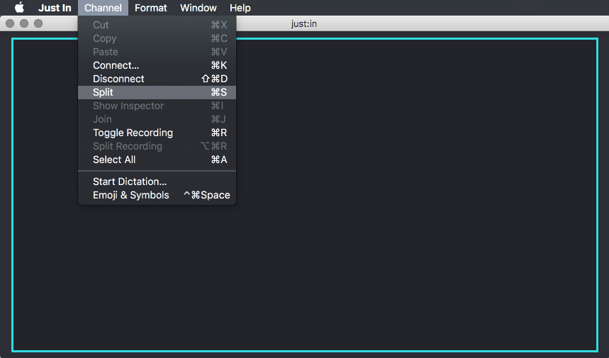Select Disconnect menu item
The height and width of the screenshot is (358, 609).
pos(157,79)
